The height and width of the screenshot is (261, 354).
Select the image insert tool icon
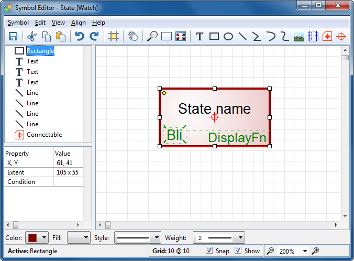[299, 36]
